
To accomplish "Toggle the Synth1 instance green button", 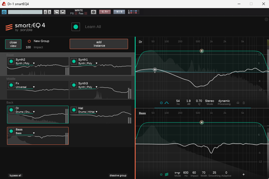I will (74, 61).
